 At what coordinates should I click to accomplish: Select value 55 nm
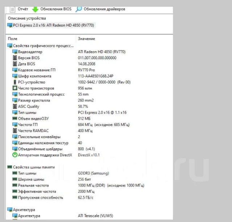83,94
